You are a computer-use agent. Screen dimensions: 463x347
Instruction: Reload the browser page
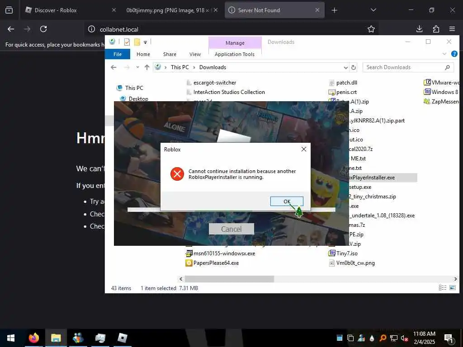43,29
